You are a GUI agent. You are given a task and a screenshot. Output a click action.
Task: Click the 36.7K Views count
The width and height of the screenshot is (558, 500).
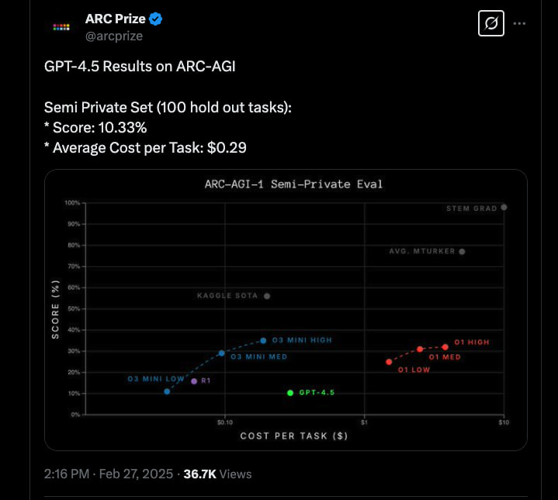pos(217,474)
